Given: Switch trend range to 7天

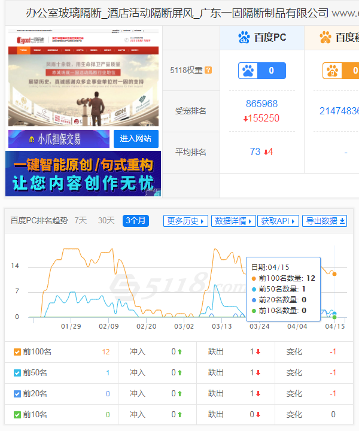Looking at the screenshot, I should pyautogui.click(x=81, y=220).
